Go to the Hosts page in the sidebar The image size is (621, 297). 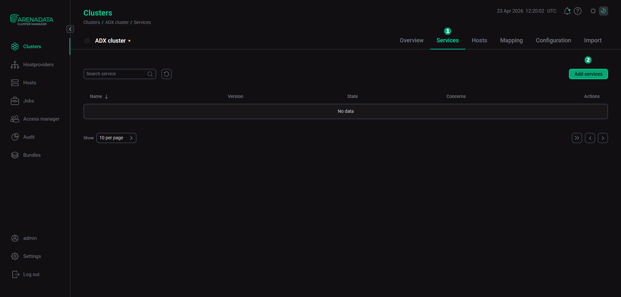click(x=23, y=83)
